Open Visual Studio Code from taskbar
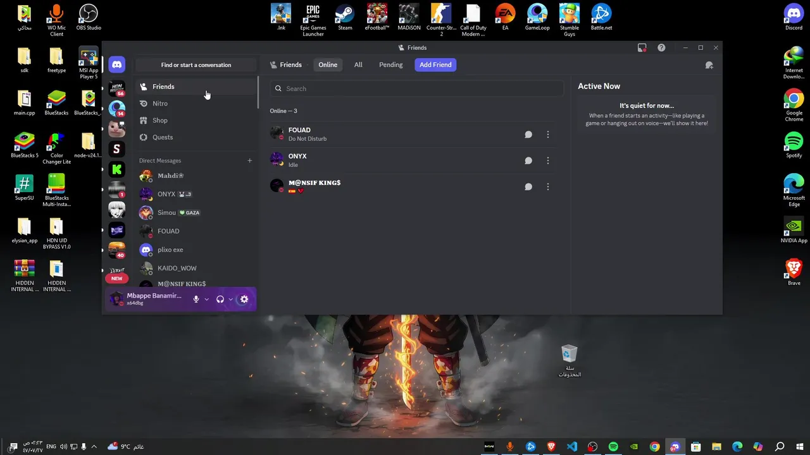 (x=571, y=447)
